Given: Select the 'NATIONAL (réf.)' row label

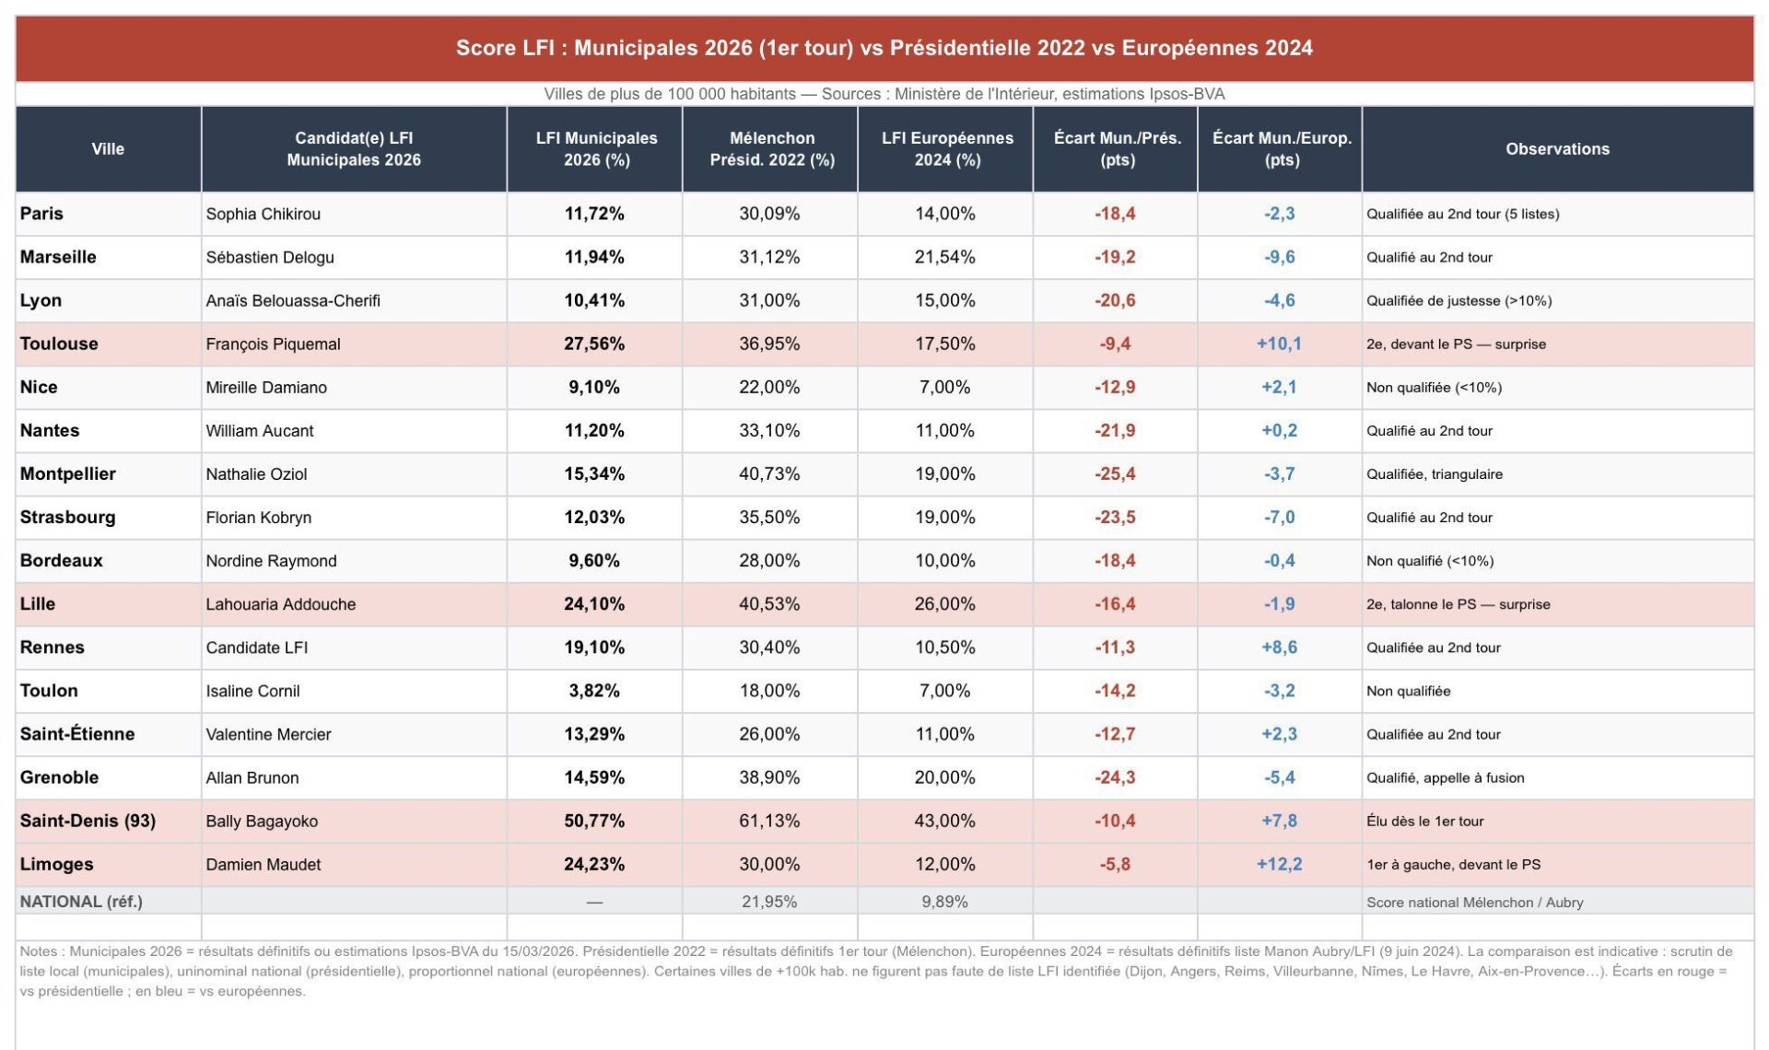Looking at the screenshot, I should point(81,902).
